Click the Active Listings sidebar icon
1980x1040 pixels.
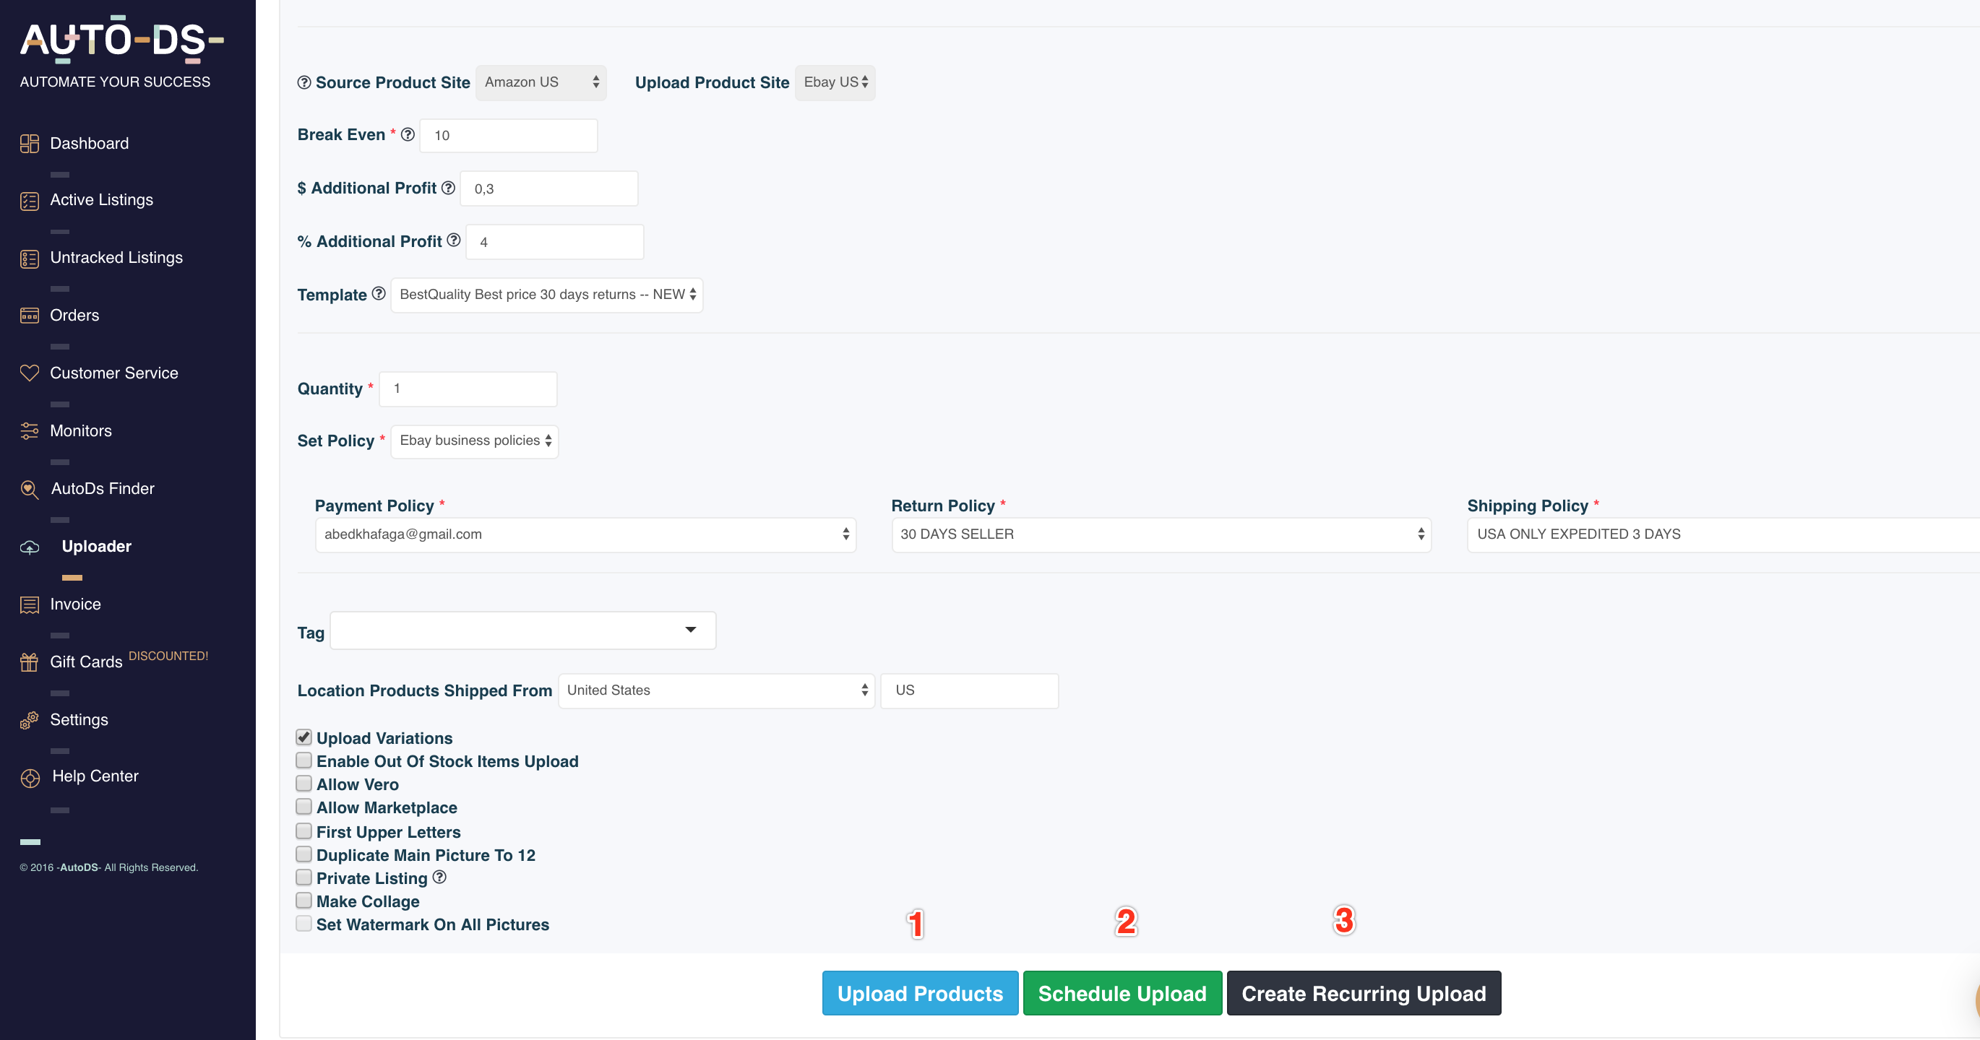(29, 201)
